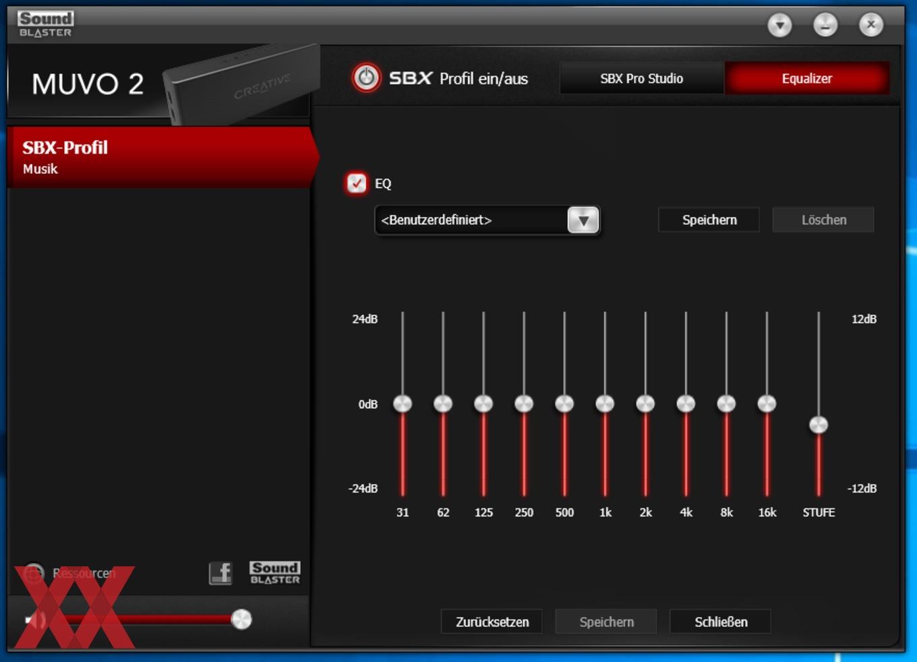Viewport: 917px width, 662px height.
Task: Click the STUFE level slider knob
Action: tap(819, 425)
